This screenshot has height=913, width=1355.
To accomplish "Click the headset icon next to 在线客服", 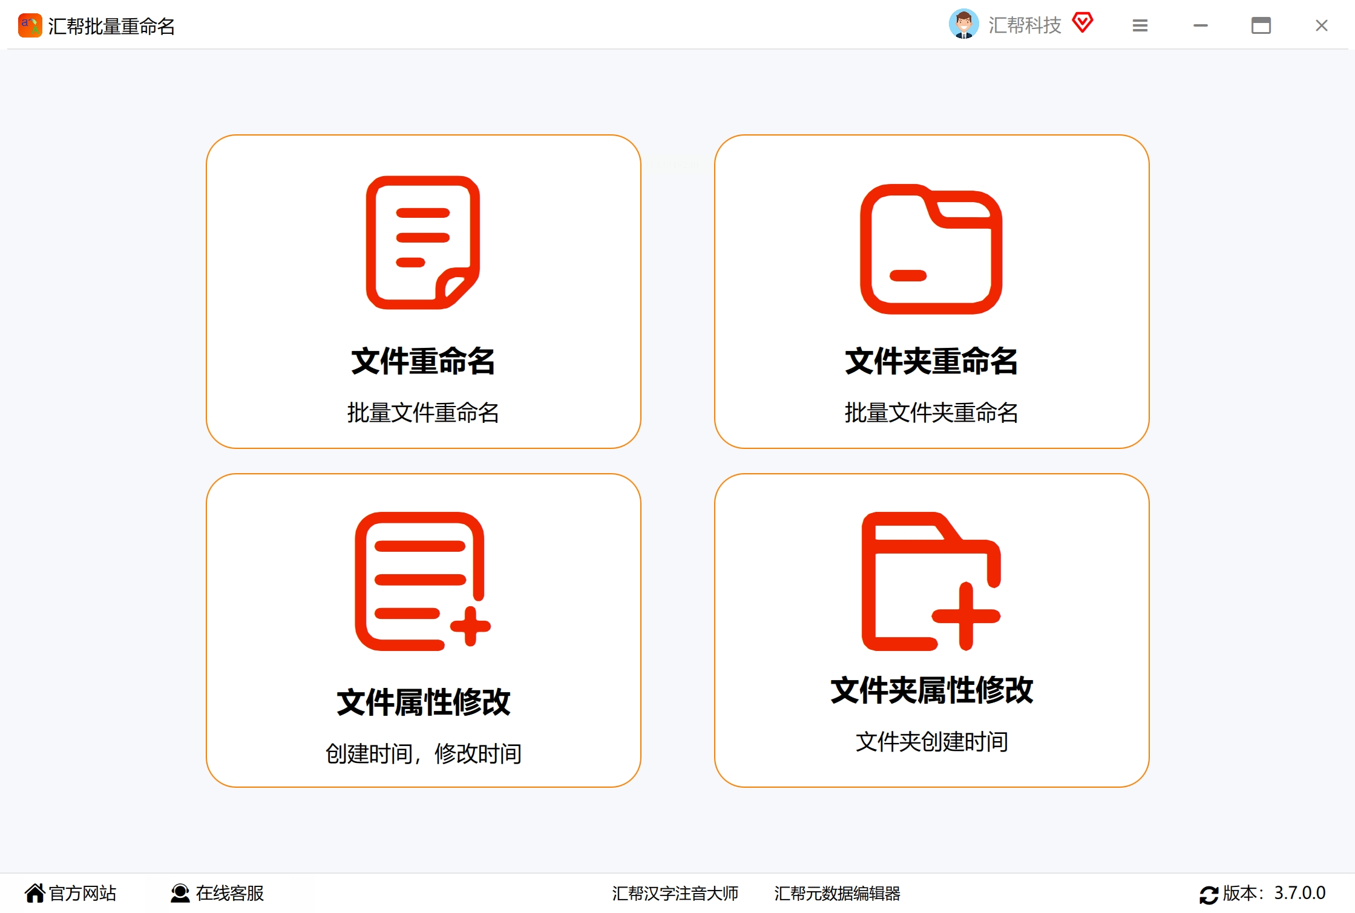I will (x=180, y=892).
